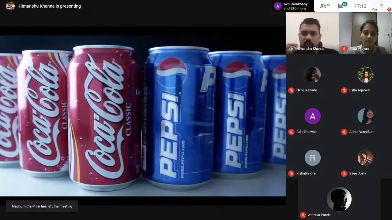Click Arikta Vernekar's profile picture

[366, 116]
